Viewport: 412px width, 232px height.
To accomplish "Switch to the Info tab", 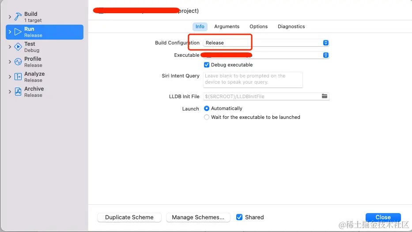I will 200,26.
